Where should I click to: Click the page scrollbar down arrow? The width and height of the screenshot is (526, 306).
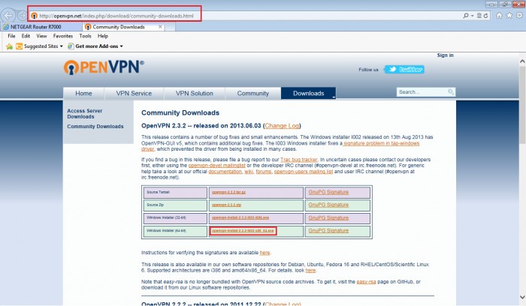[x=522, y=297]
